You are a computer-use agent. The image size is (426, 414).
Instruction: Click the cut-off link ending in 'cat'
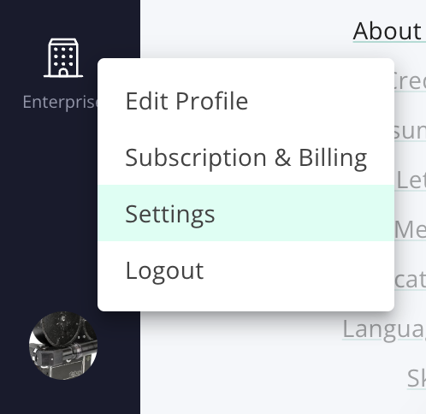pos(410,280)
